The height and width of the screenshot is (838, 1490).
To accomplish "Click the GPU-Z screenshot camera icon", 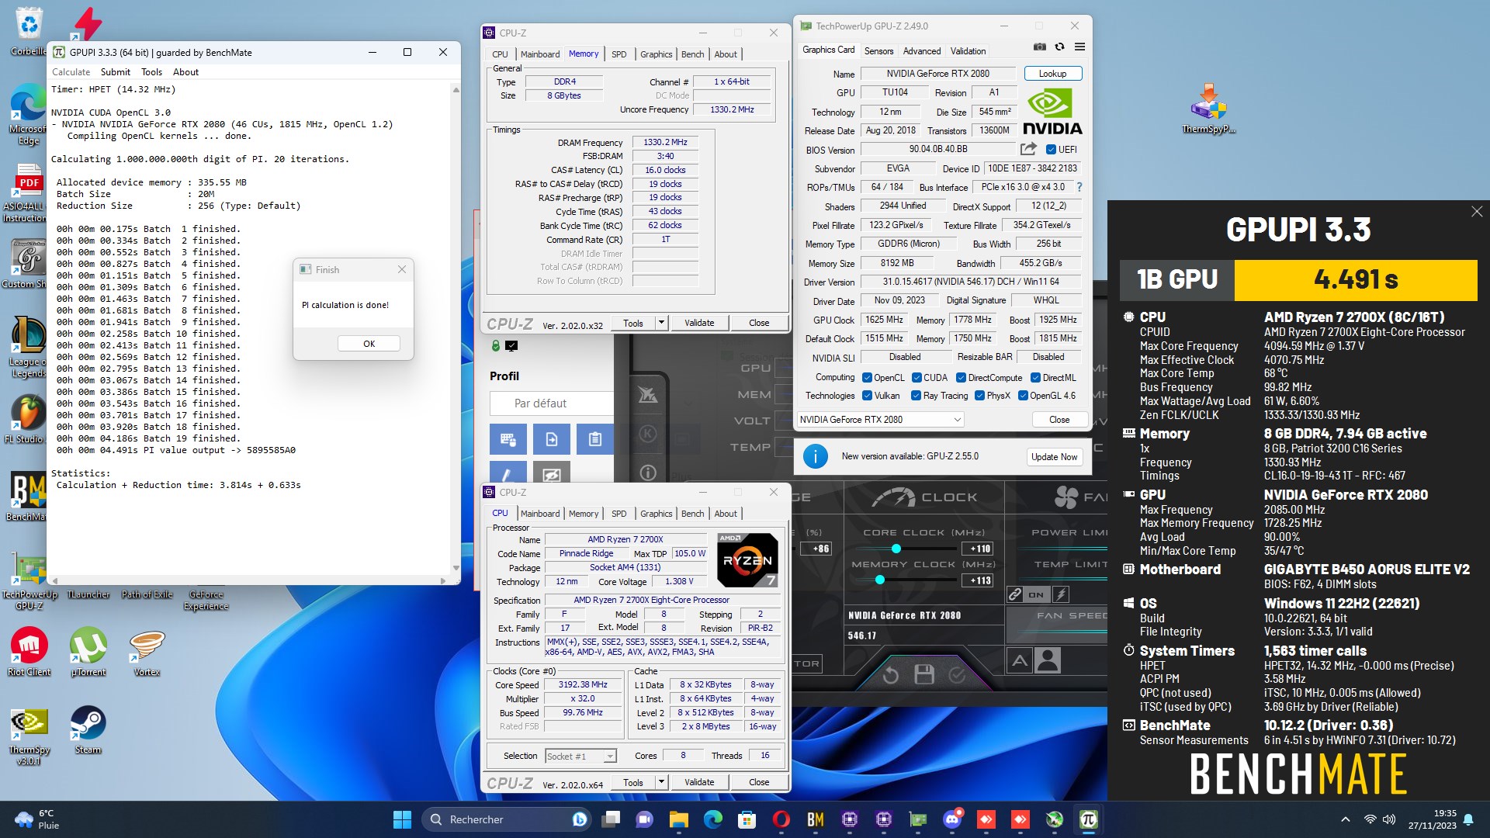I will pyautogui.click(x=1040, y=47).
